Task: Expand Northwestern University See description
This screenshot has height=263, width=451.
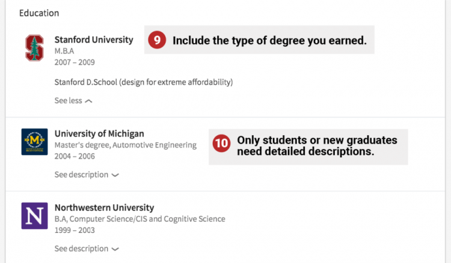Action: point(81,249)
